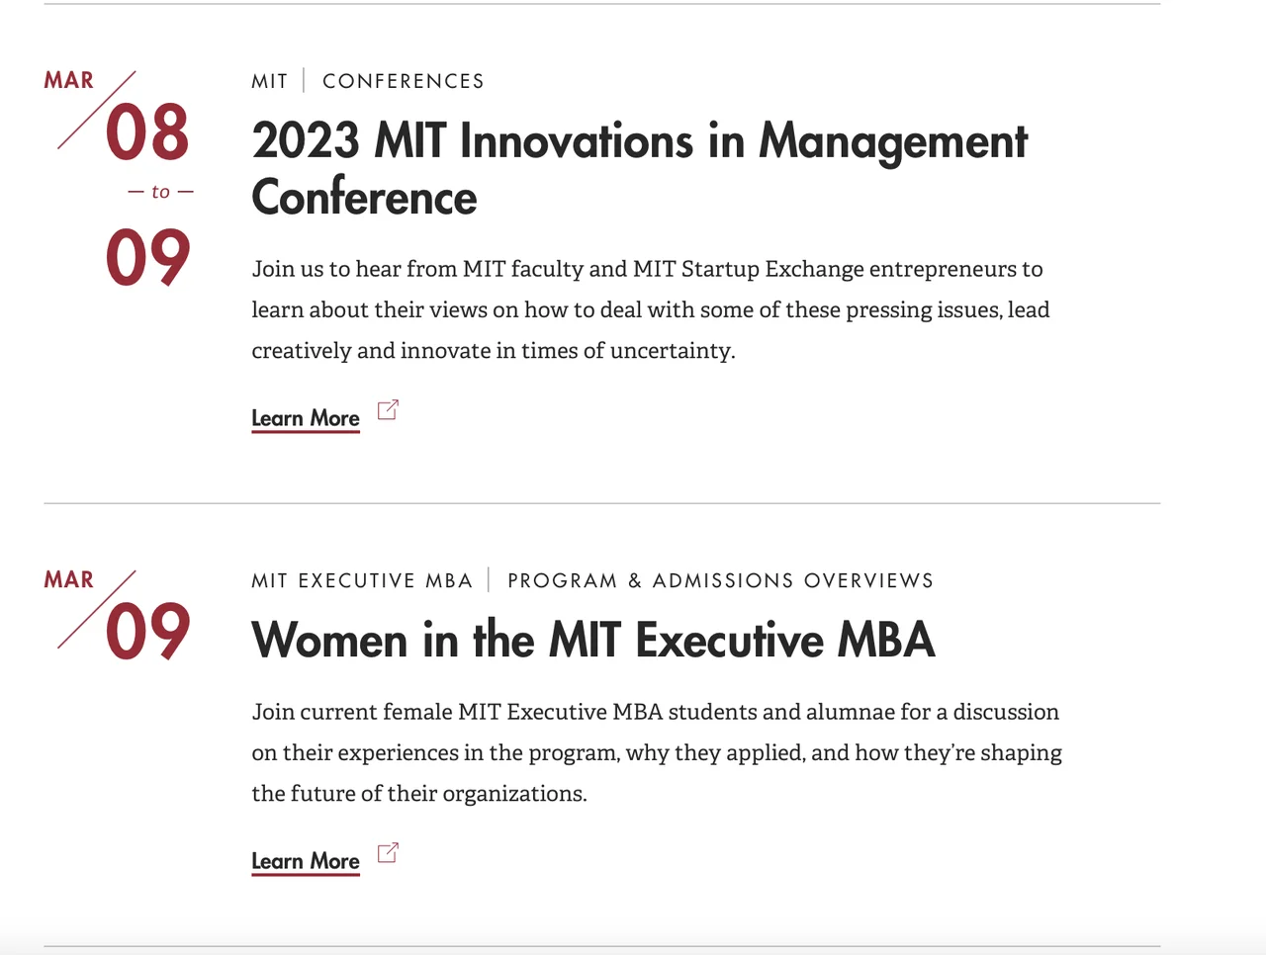
Task: Click the MIT EXECUTIVE MBA category label
Action: click(x=362, y=580)
